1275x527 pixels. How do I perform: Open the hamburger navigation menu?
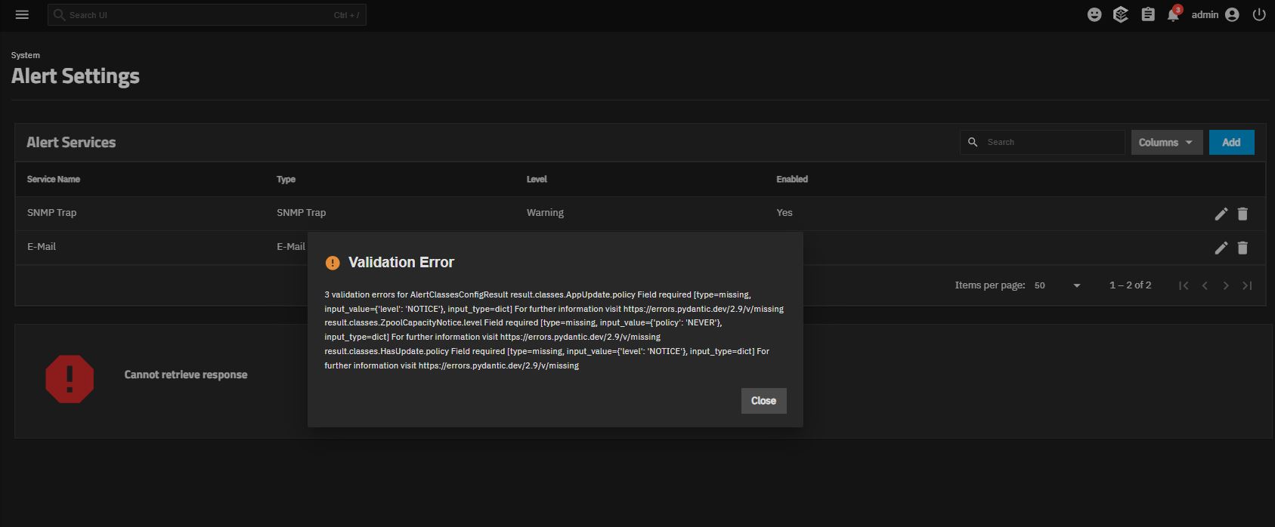(x=22, y=14)
